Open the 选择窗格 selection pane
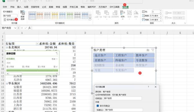Screen dimensions: 194x112 tap(115, 14)
